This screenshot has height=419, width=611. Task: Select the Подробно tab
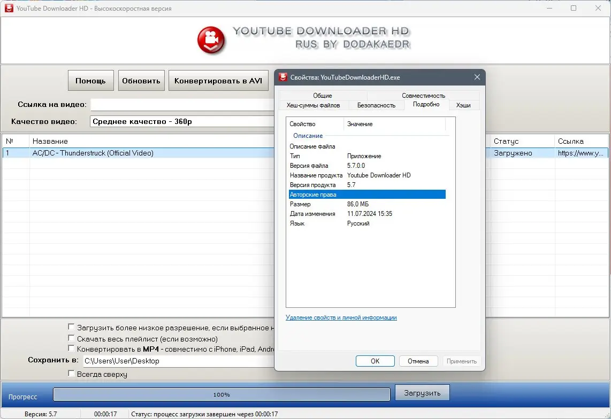pos(426,104)
